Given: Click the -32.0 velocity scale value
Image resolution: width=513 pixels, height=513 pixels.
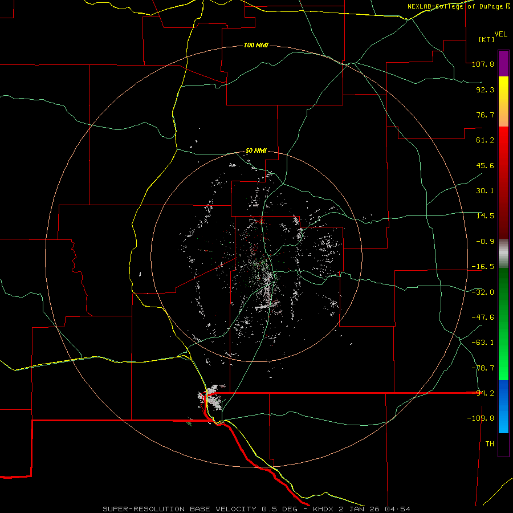Looking at the screenshot, I should click(x=483, y=292).
